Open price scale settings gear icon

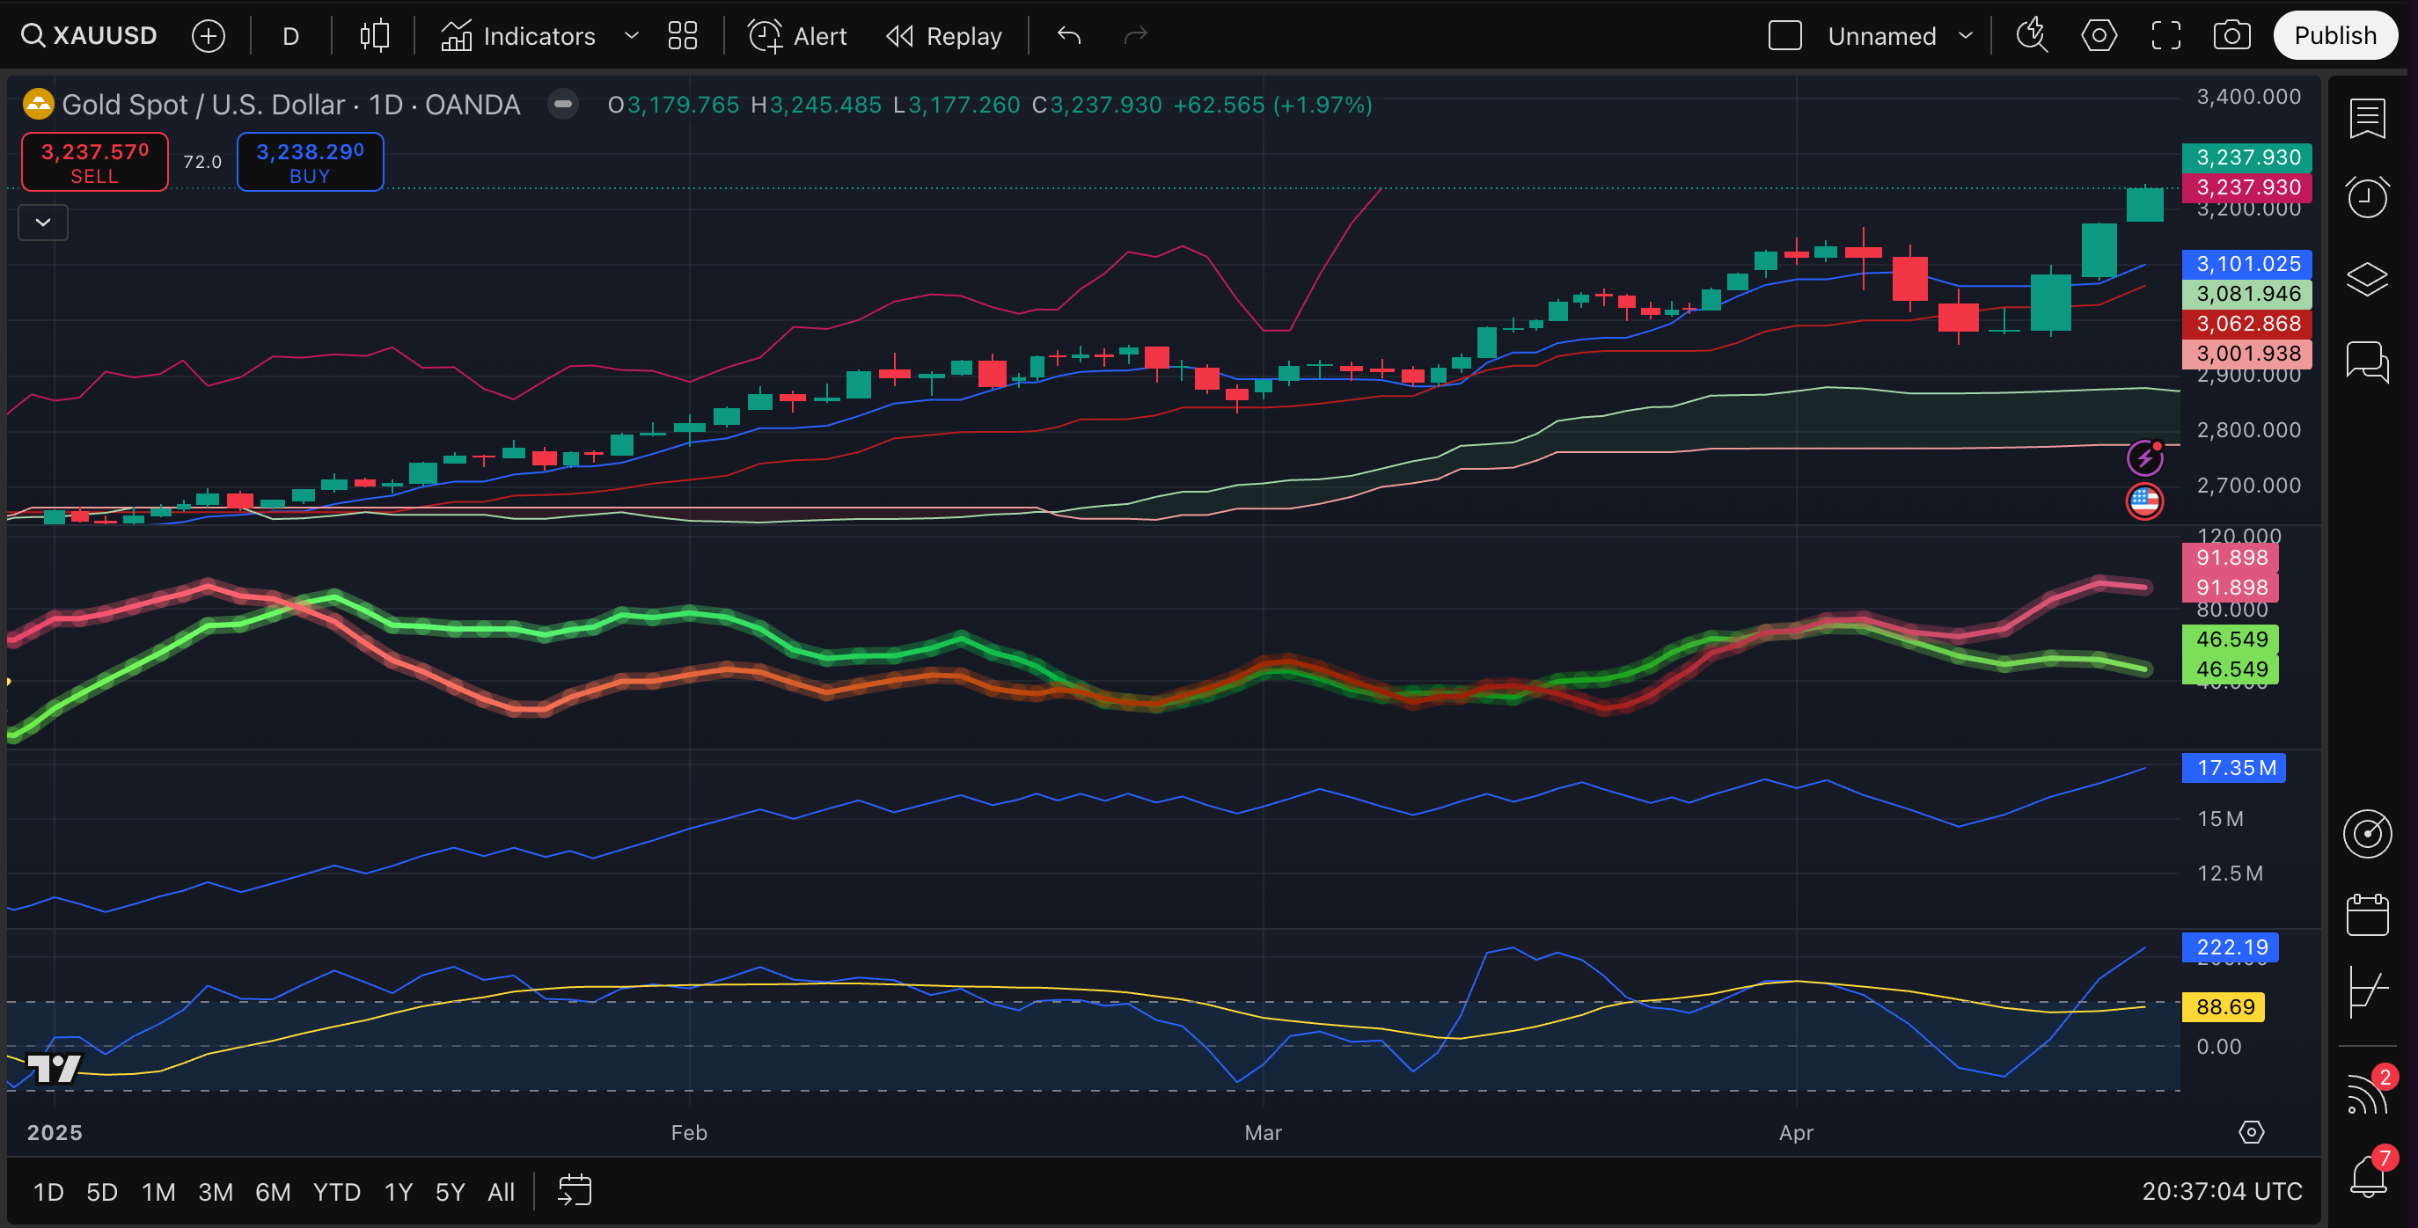(x=2251, y=1132)
